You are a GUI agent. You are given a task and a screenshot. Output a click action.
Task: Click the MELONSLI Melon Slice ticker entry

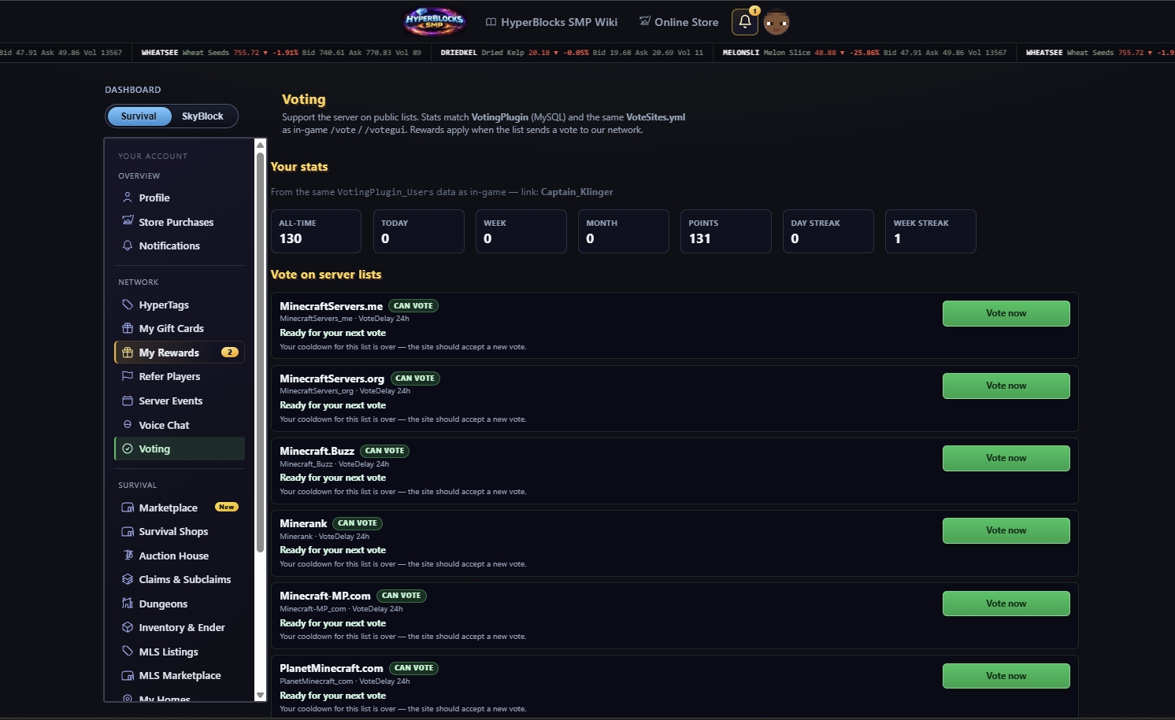click(x=864, y=53)
